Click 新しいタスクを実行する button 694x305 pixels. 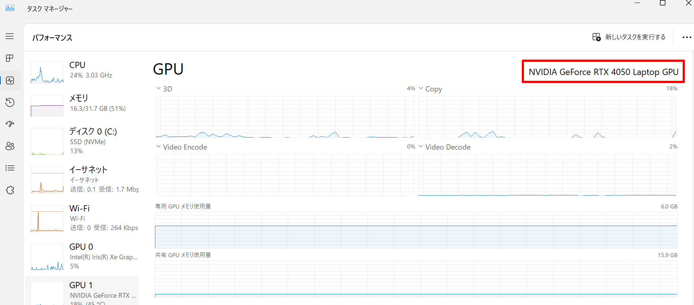pyautogui.click(x=629, y=37)
